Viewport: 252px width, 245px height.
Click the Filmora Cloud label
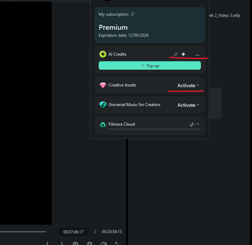pos(121,124)
